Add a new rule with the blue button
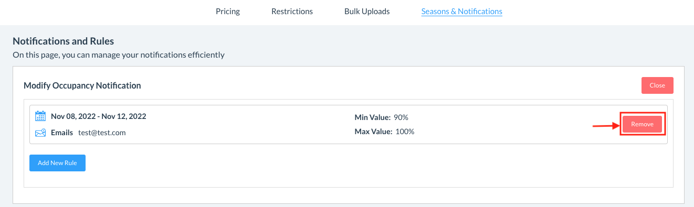The width and height of the screenshot is (694, 207). point(57,163)
